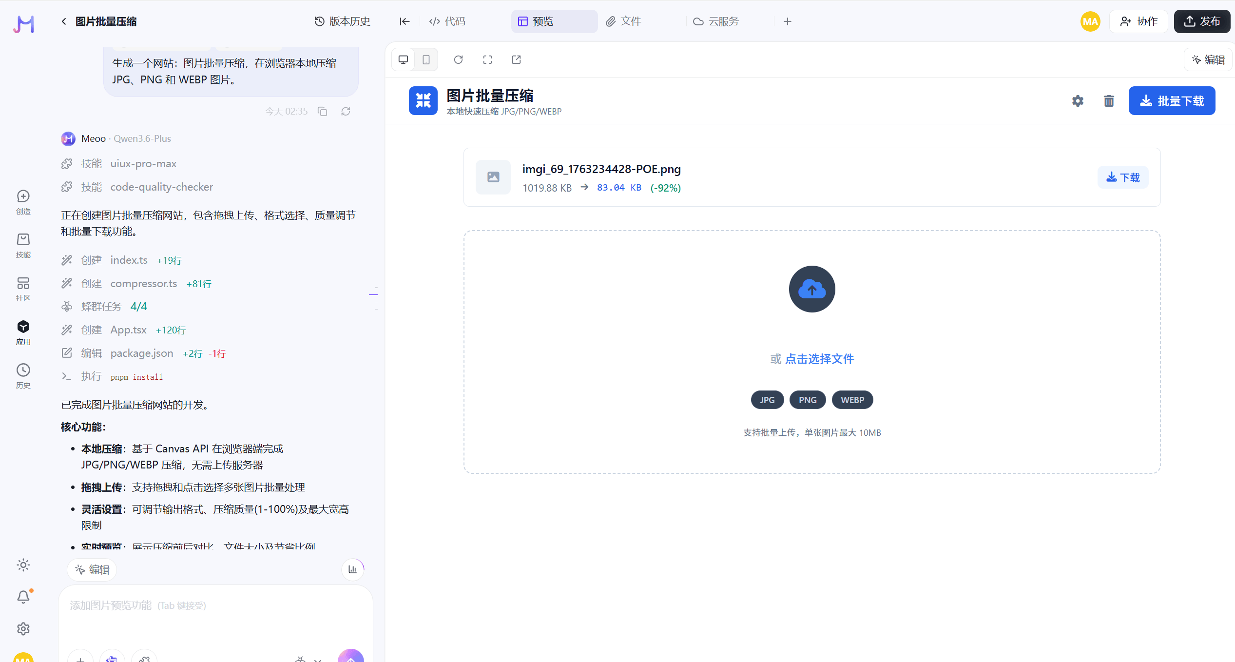Go back using the chevron beside 图片批量压缩

(x=64, y=21)
